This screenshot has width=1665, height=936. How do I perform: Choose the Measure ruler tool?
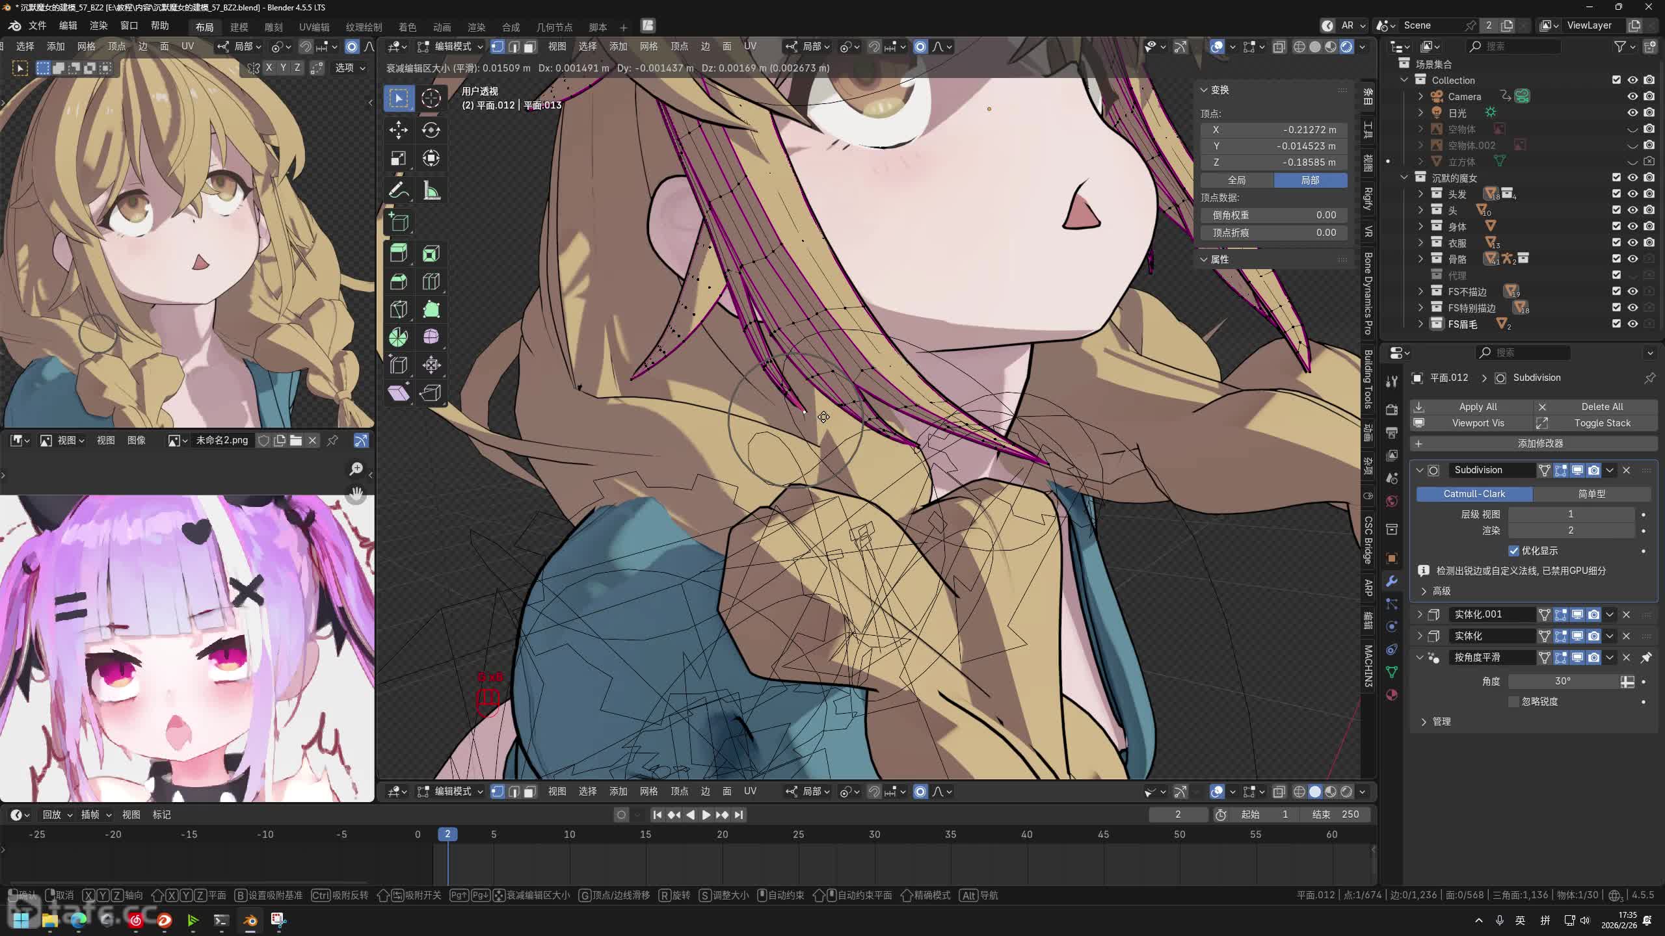pos(431,191)
